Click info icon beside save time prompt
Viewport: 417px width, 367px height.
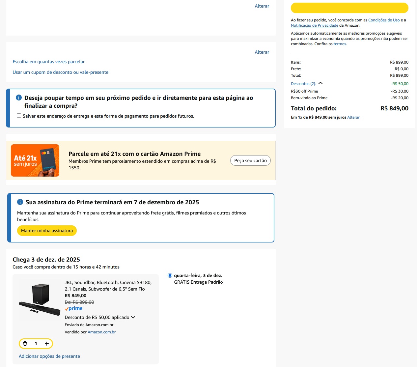pyautogui.click(x=19, y=98)
